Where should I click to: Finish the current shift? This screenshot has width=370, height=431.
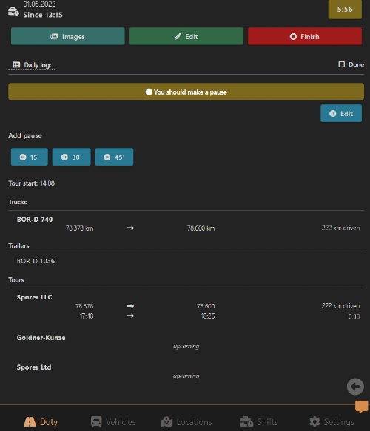(305, 36)
